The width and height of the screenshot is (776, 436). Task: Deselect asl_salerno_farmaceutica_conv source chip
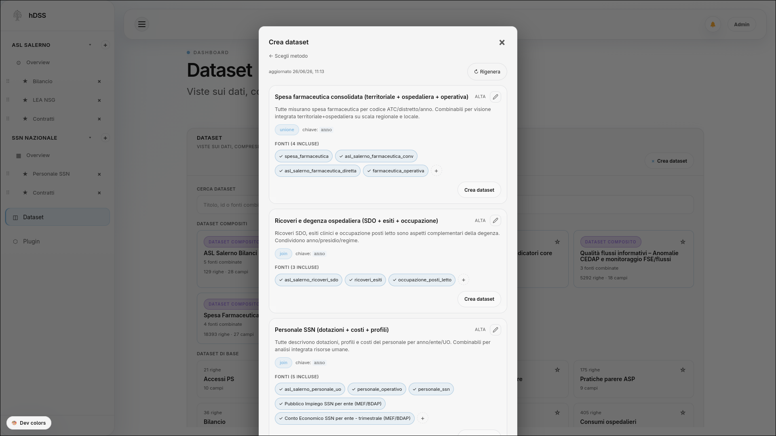(x=376, y=156)
